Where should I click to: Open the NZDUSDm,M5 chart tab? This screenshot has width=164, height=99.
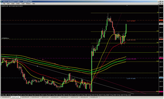click(84, 97)
